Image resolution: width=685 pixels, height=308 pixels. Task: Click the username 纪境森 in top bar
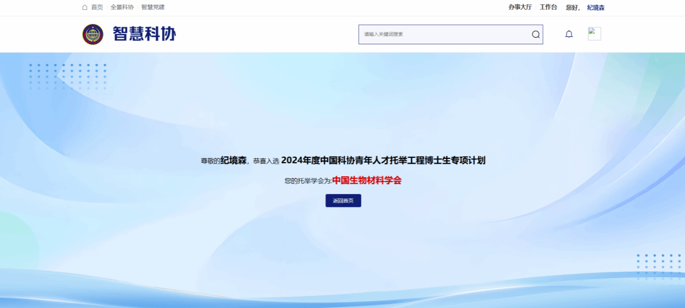click(596, 8)
